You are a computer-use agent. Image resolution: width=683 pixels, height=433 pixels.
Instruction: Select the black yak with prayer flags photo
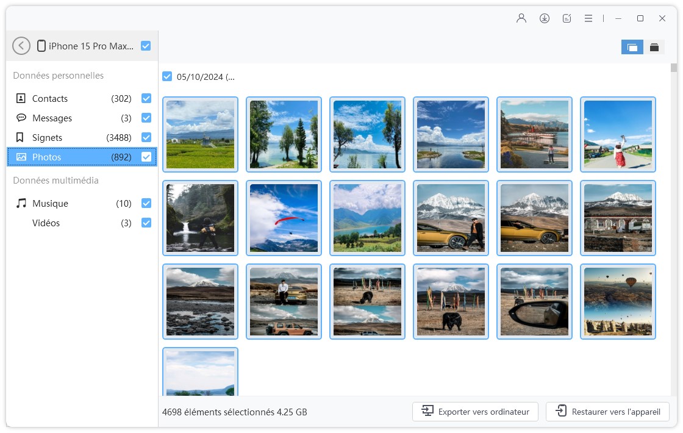[451, 301]
